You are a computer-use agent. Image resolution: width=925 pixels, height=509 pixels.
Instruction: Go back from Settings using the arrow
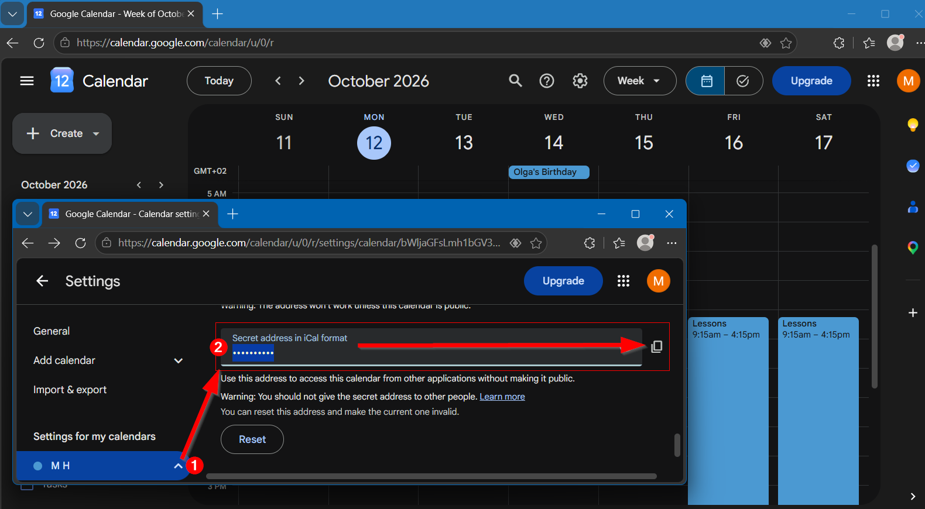coord(42,281)
